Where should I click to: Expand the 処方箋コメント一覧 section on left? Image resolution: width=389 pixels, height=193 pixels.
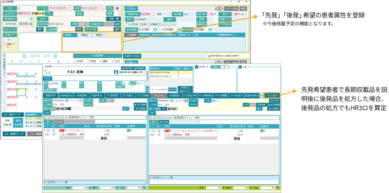coord(45,182)
